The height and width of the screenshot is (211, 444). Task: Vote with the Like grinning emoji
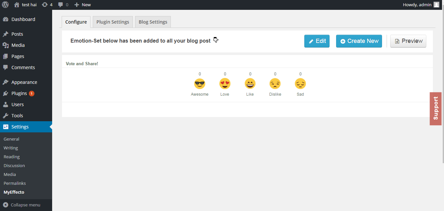250,84
